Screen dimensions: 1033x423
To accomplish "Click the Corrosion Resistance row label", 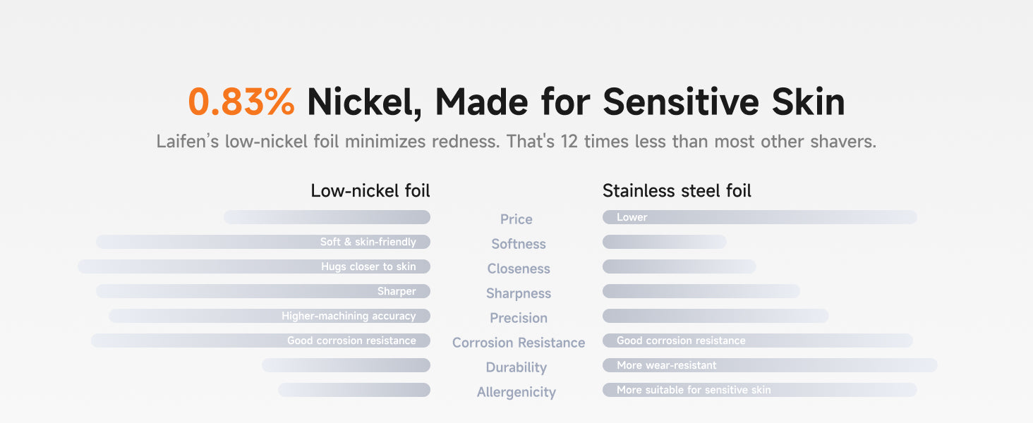I will (x=519, y=343).
